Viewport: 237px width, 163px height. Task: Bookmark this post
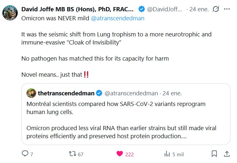click(214, 154)
